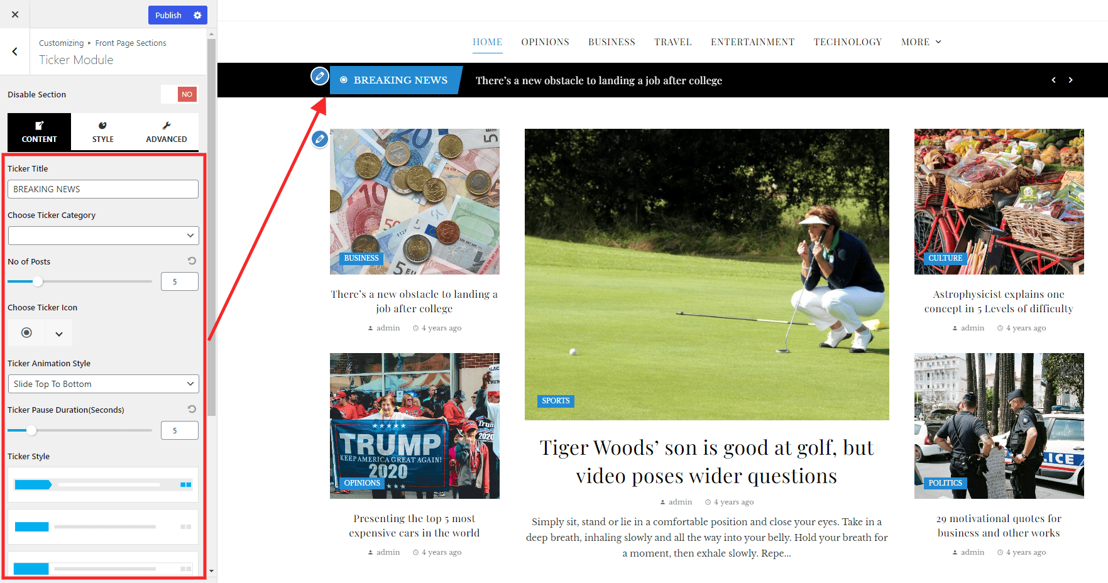
Task: Switch to the Style tab
Action: 103,132
